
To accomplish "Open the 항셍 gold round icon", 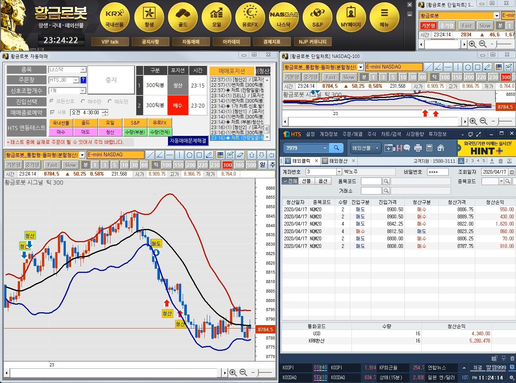I will [149, 17].
